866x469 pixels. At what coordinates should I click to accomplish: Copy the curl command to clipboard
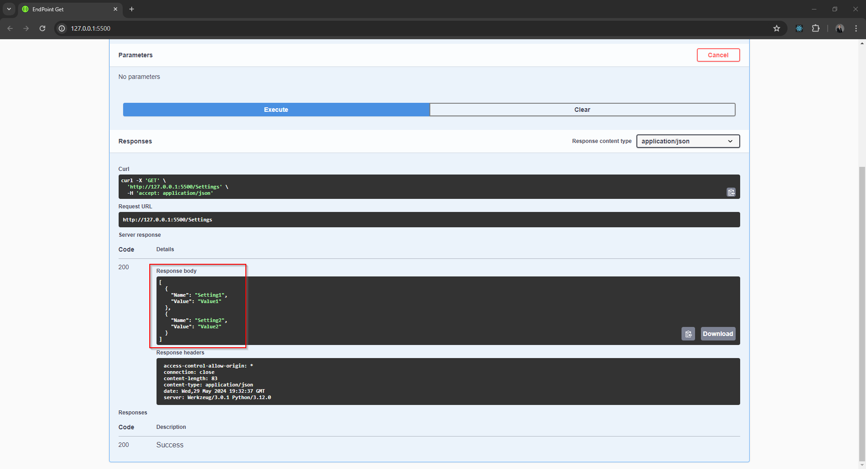point(731,193)
